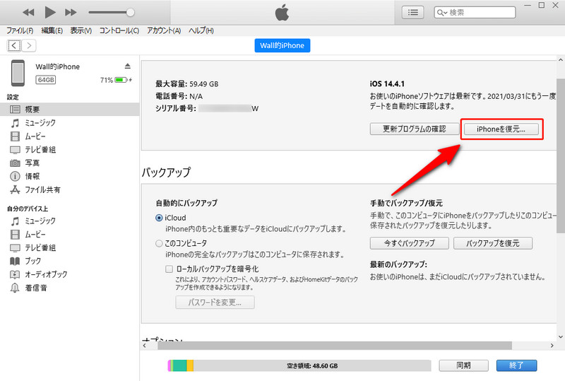Click the Wall的iPhone device tab button
Image resolution: width=565 pixels, height=381 pixels.
click(x=282, y=45)
